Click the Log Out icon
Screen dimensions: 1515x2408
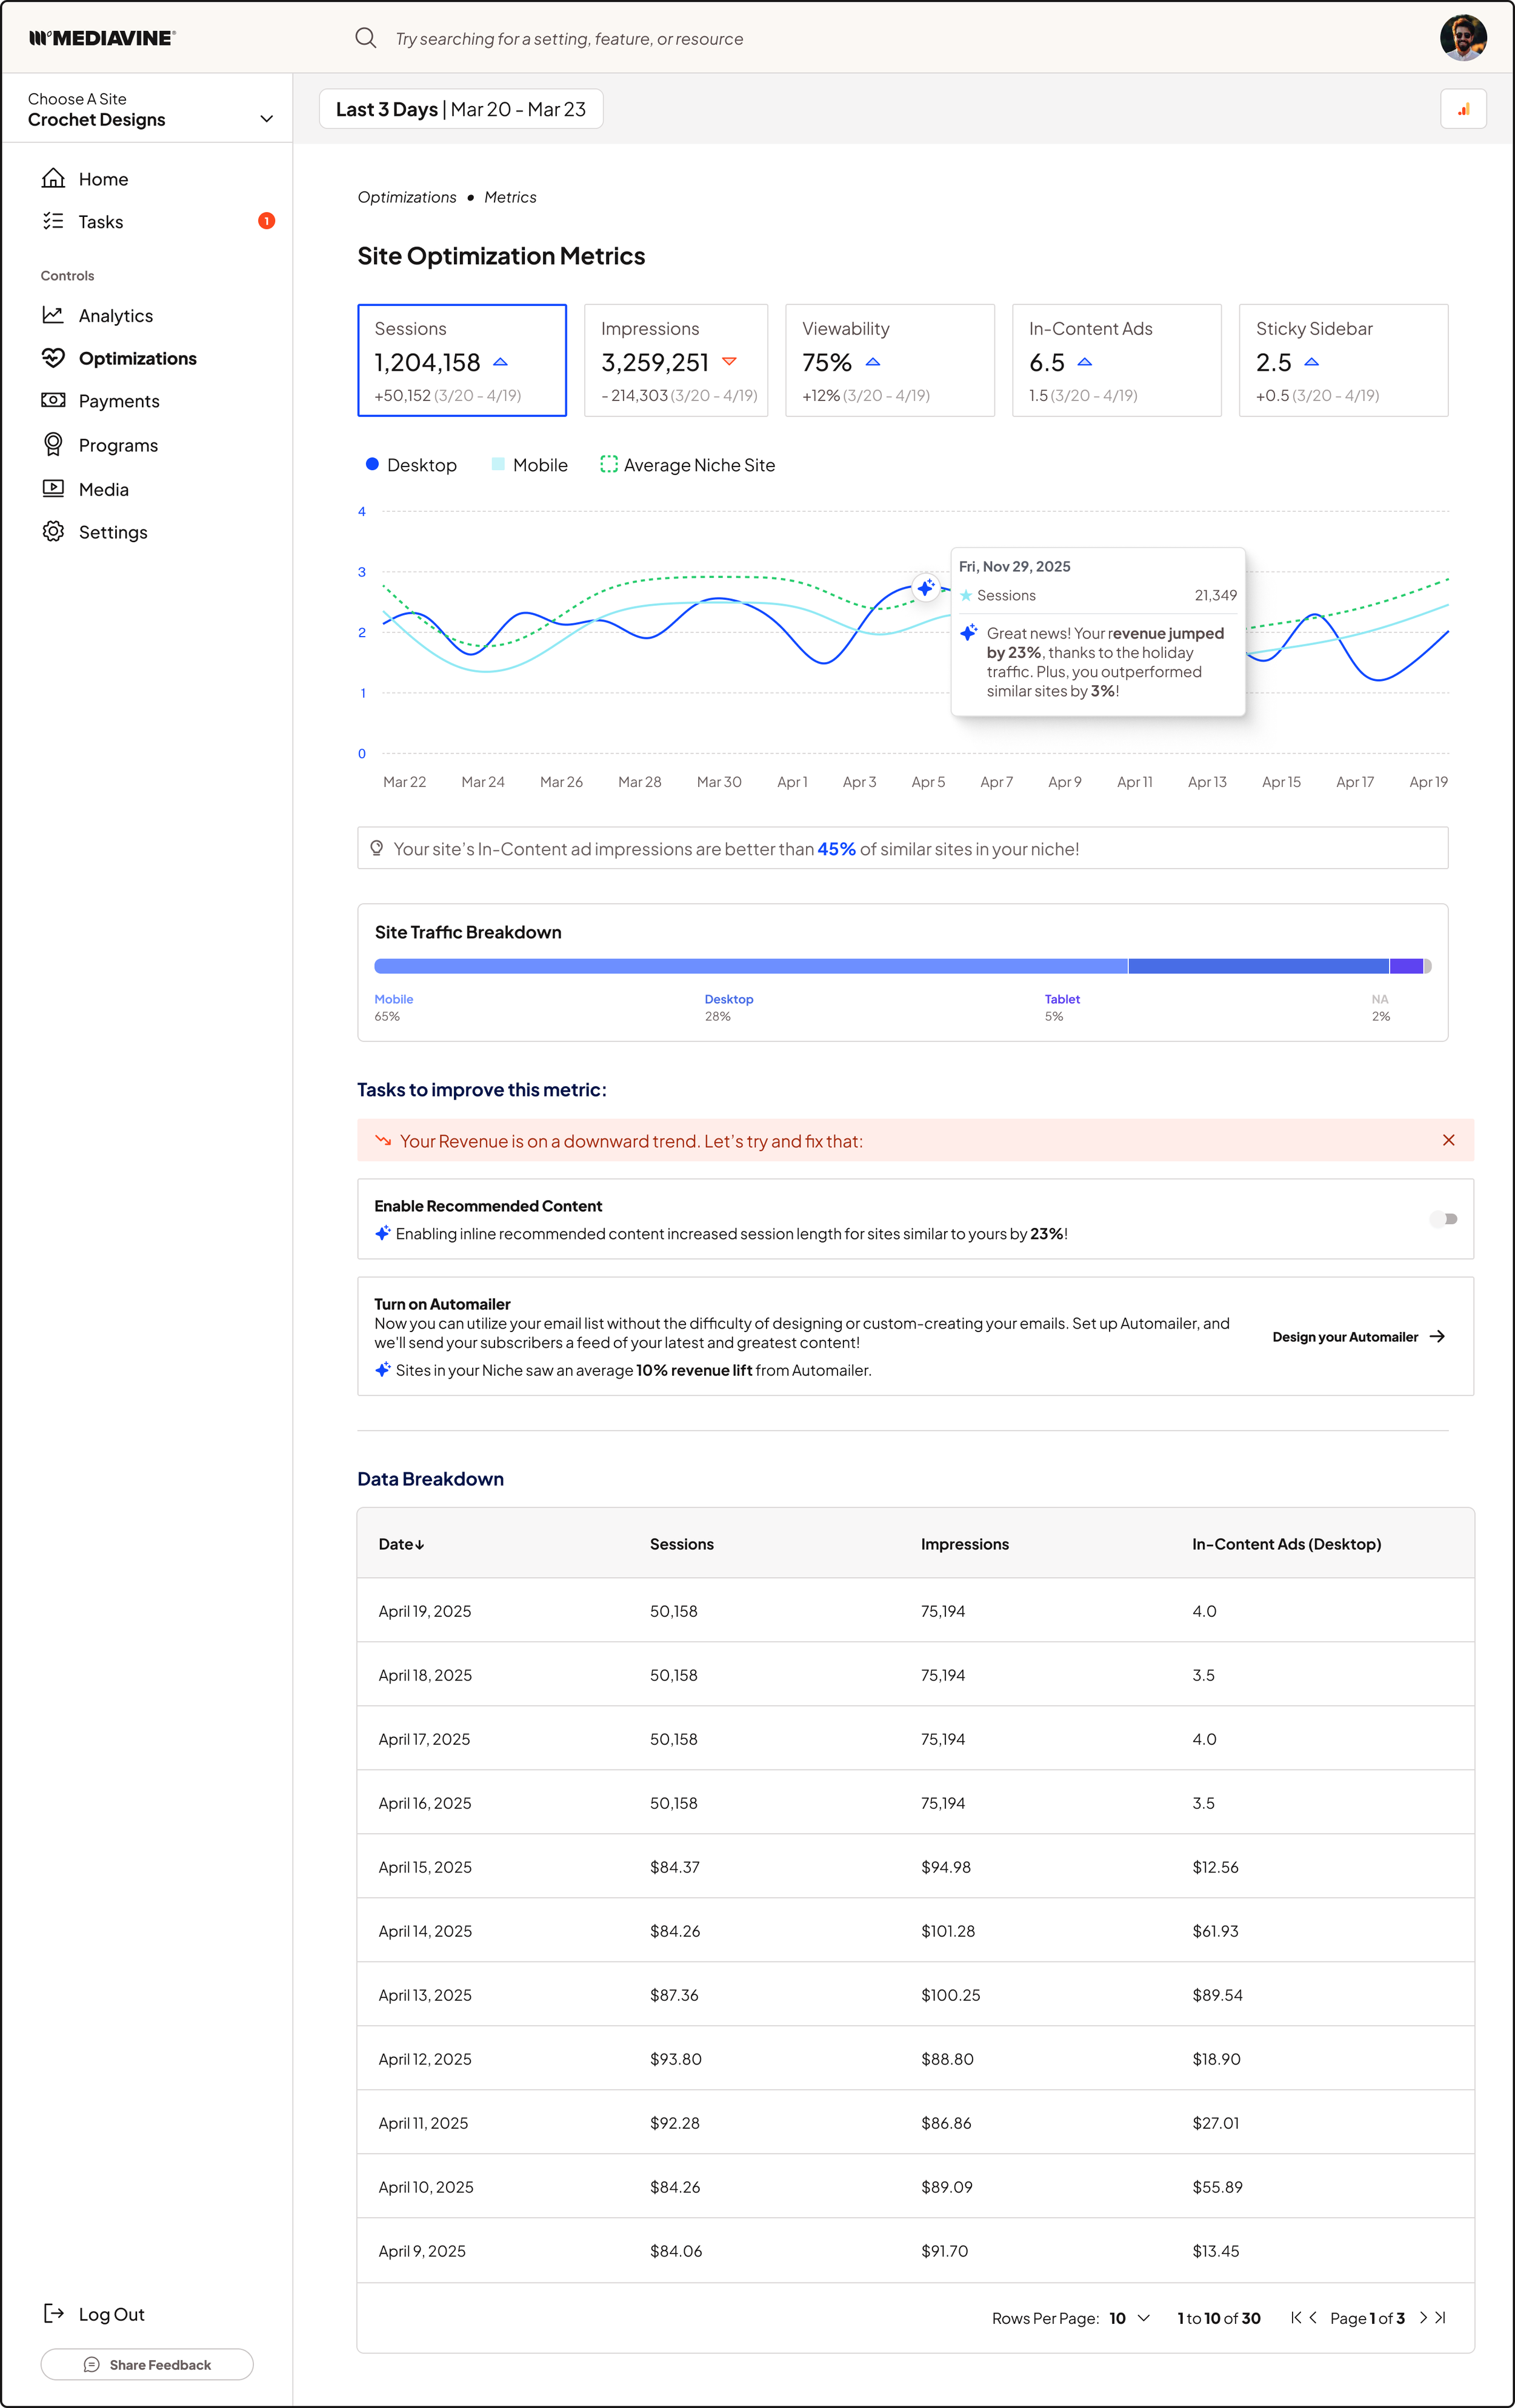53,2313
